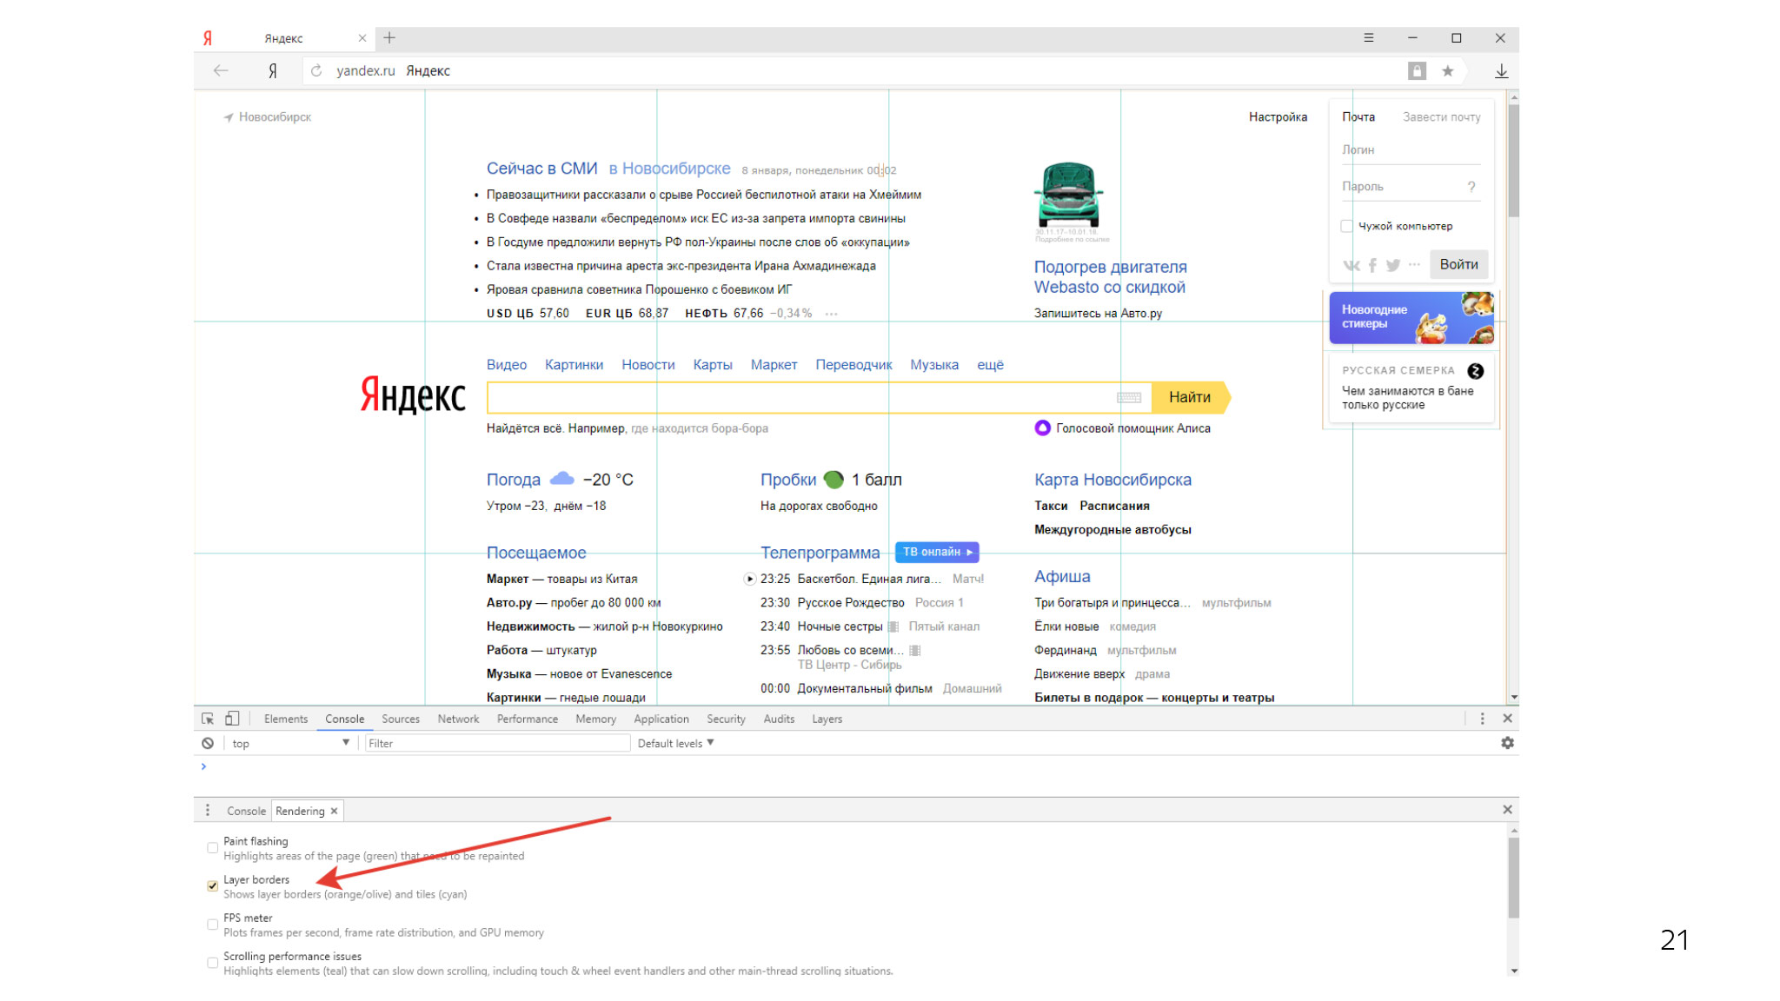Click the console Filter input field
The height and width of the screenshot is (1001, 1780).
click(x=495, y=743)
